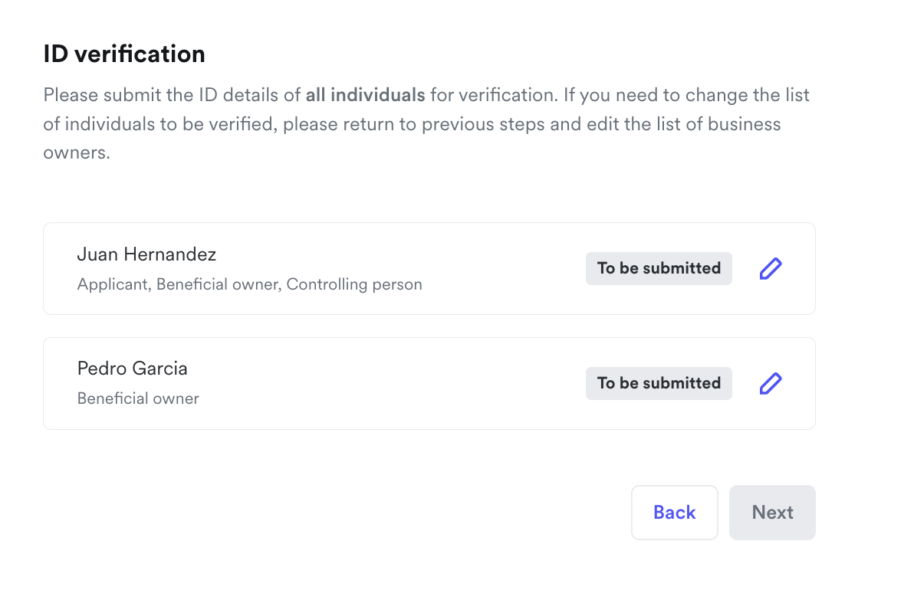This screenshot has height=613, width=914.
Task: Select the Pedro Garcia name
Action: pyautogui.click(x=132, y=369)
